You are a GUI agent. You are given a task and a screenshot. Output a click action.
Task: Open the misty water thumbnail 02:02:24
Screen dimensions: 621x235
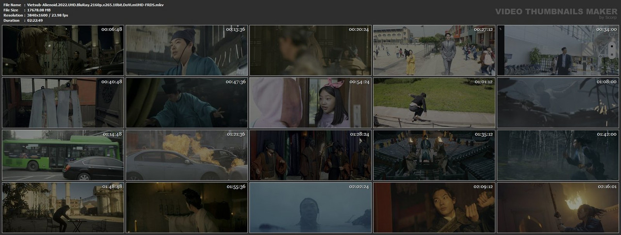310,207
